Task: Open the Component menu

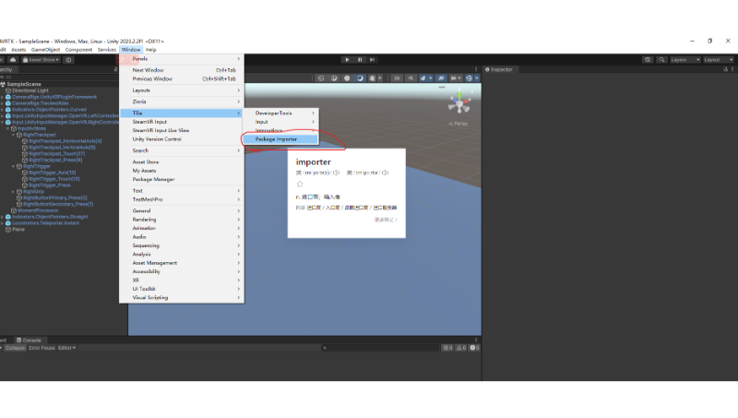Action: 78,50
